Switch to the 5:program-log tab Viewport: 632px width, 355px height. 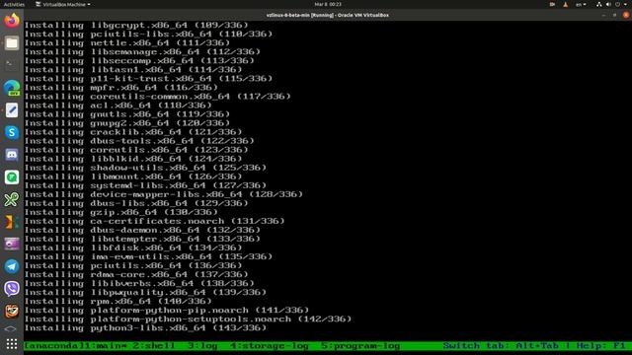(x=360, y=346)
